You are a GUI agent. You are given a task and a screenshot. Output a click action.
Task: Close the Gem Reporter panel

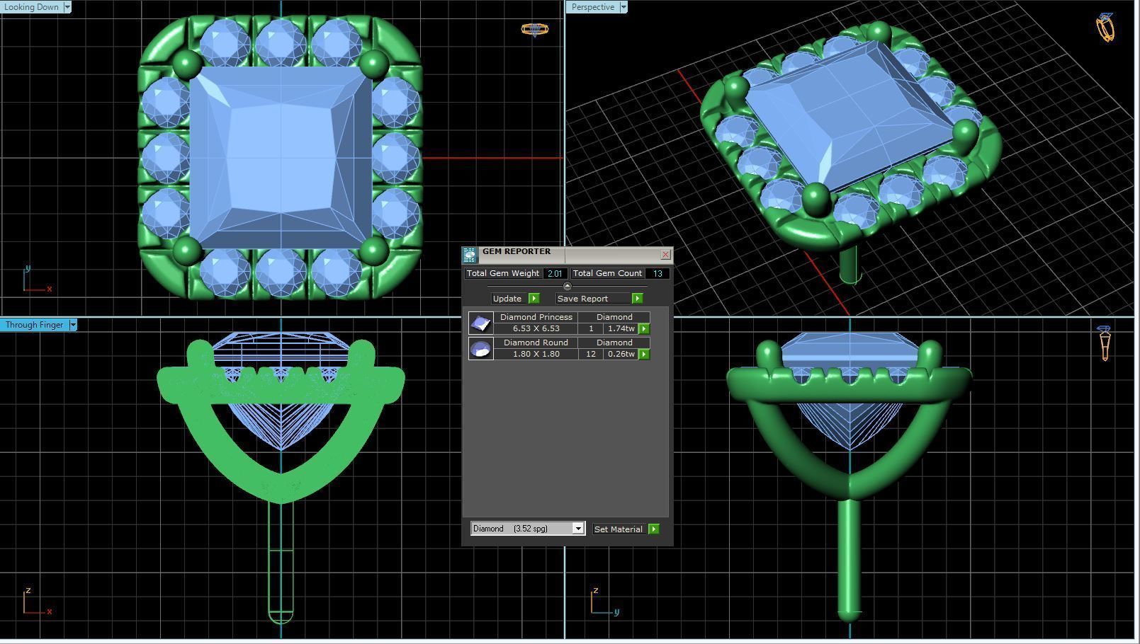665,254
